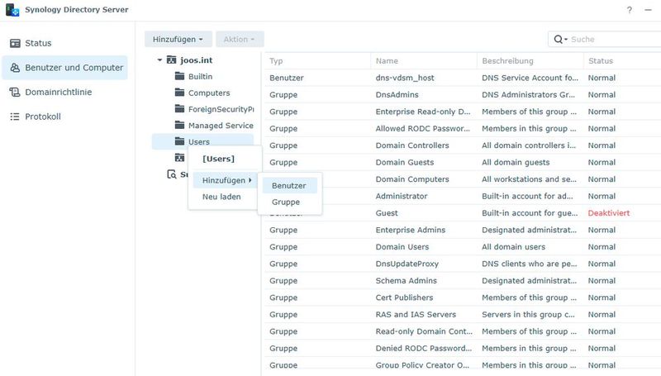Select the Read-only Domain Cont... row

(463, 331)
